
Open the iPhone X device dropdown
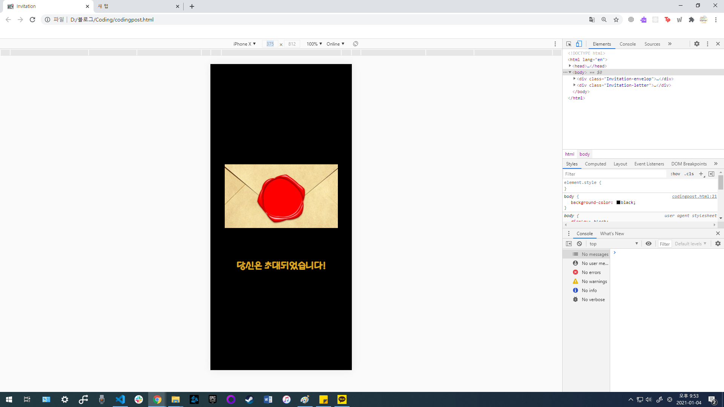coord(244,44)
